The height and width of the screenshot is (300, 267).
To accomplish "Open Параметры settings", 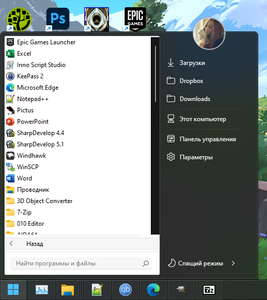I will point(190,157).
